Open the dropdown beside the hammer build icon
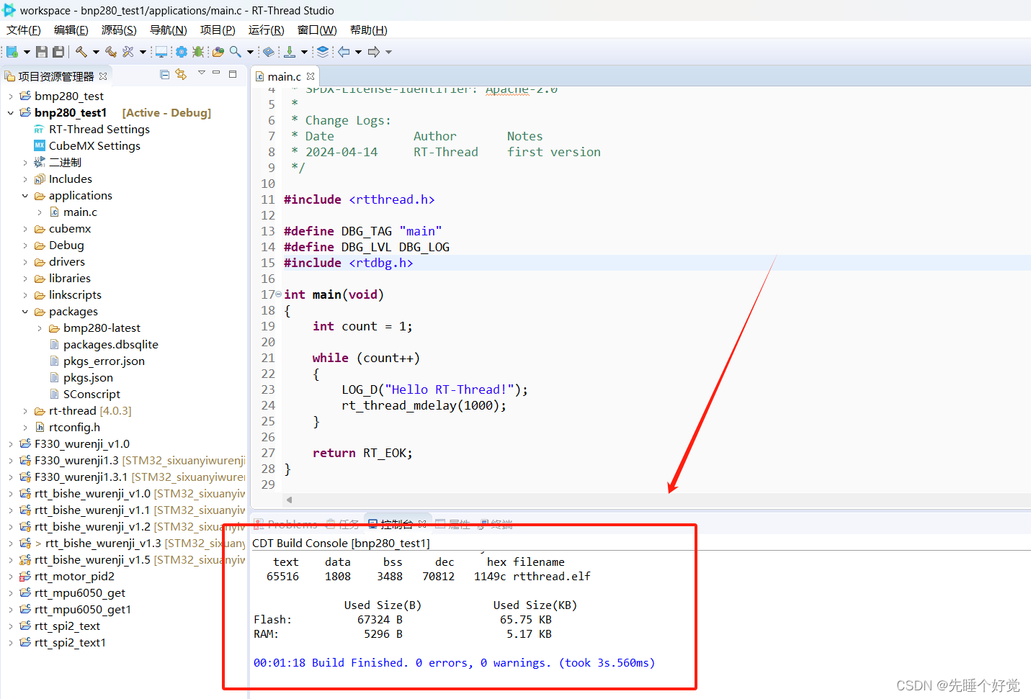1031x699 pixels. click(x=96, y=52)
